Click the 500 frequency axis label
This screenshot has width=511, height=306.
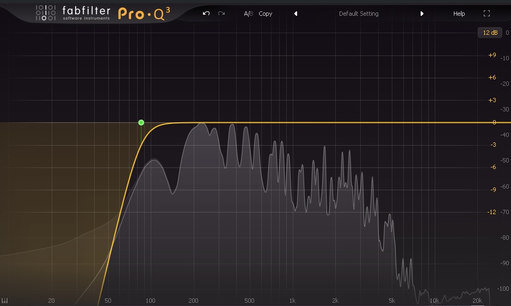click(249, 301)
